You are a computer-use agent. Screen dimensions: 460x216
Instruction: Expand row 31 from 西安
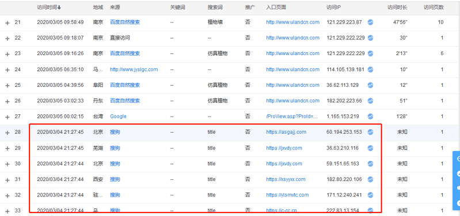coord(7,180)
